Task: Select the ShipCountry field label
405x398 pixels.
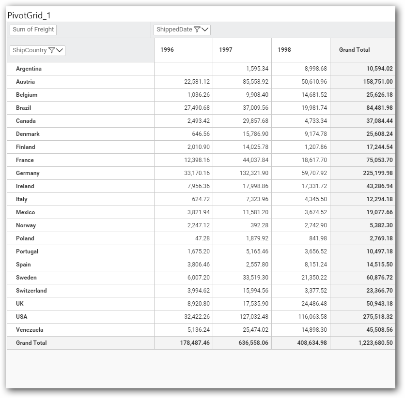Action: coord(30,50)
